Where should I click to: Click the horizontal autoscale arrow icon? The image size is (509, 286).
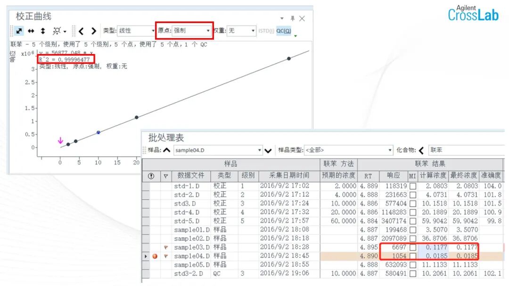pyautogui.click(x=31, y=31)
